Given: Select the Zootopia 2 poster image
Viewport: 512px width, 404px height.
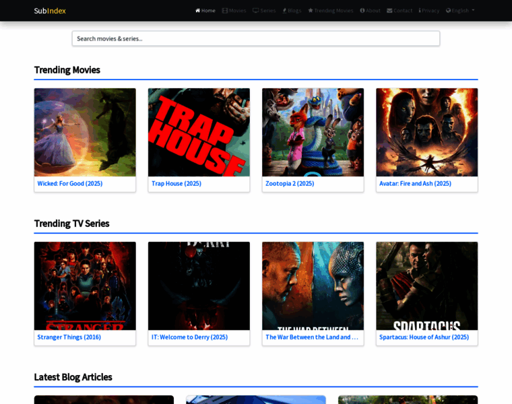Looking at the screenshot, I should (x=313, y=132).
